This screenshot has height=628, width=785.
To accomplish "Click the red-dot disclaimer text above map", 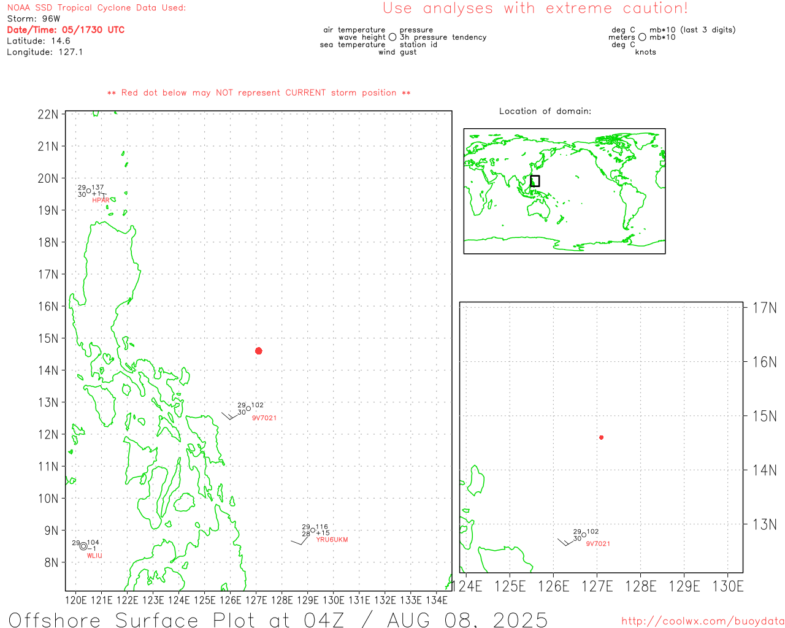I will 259,93.
